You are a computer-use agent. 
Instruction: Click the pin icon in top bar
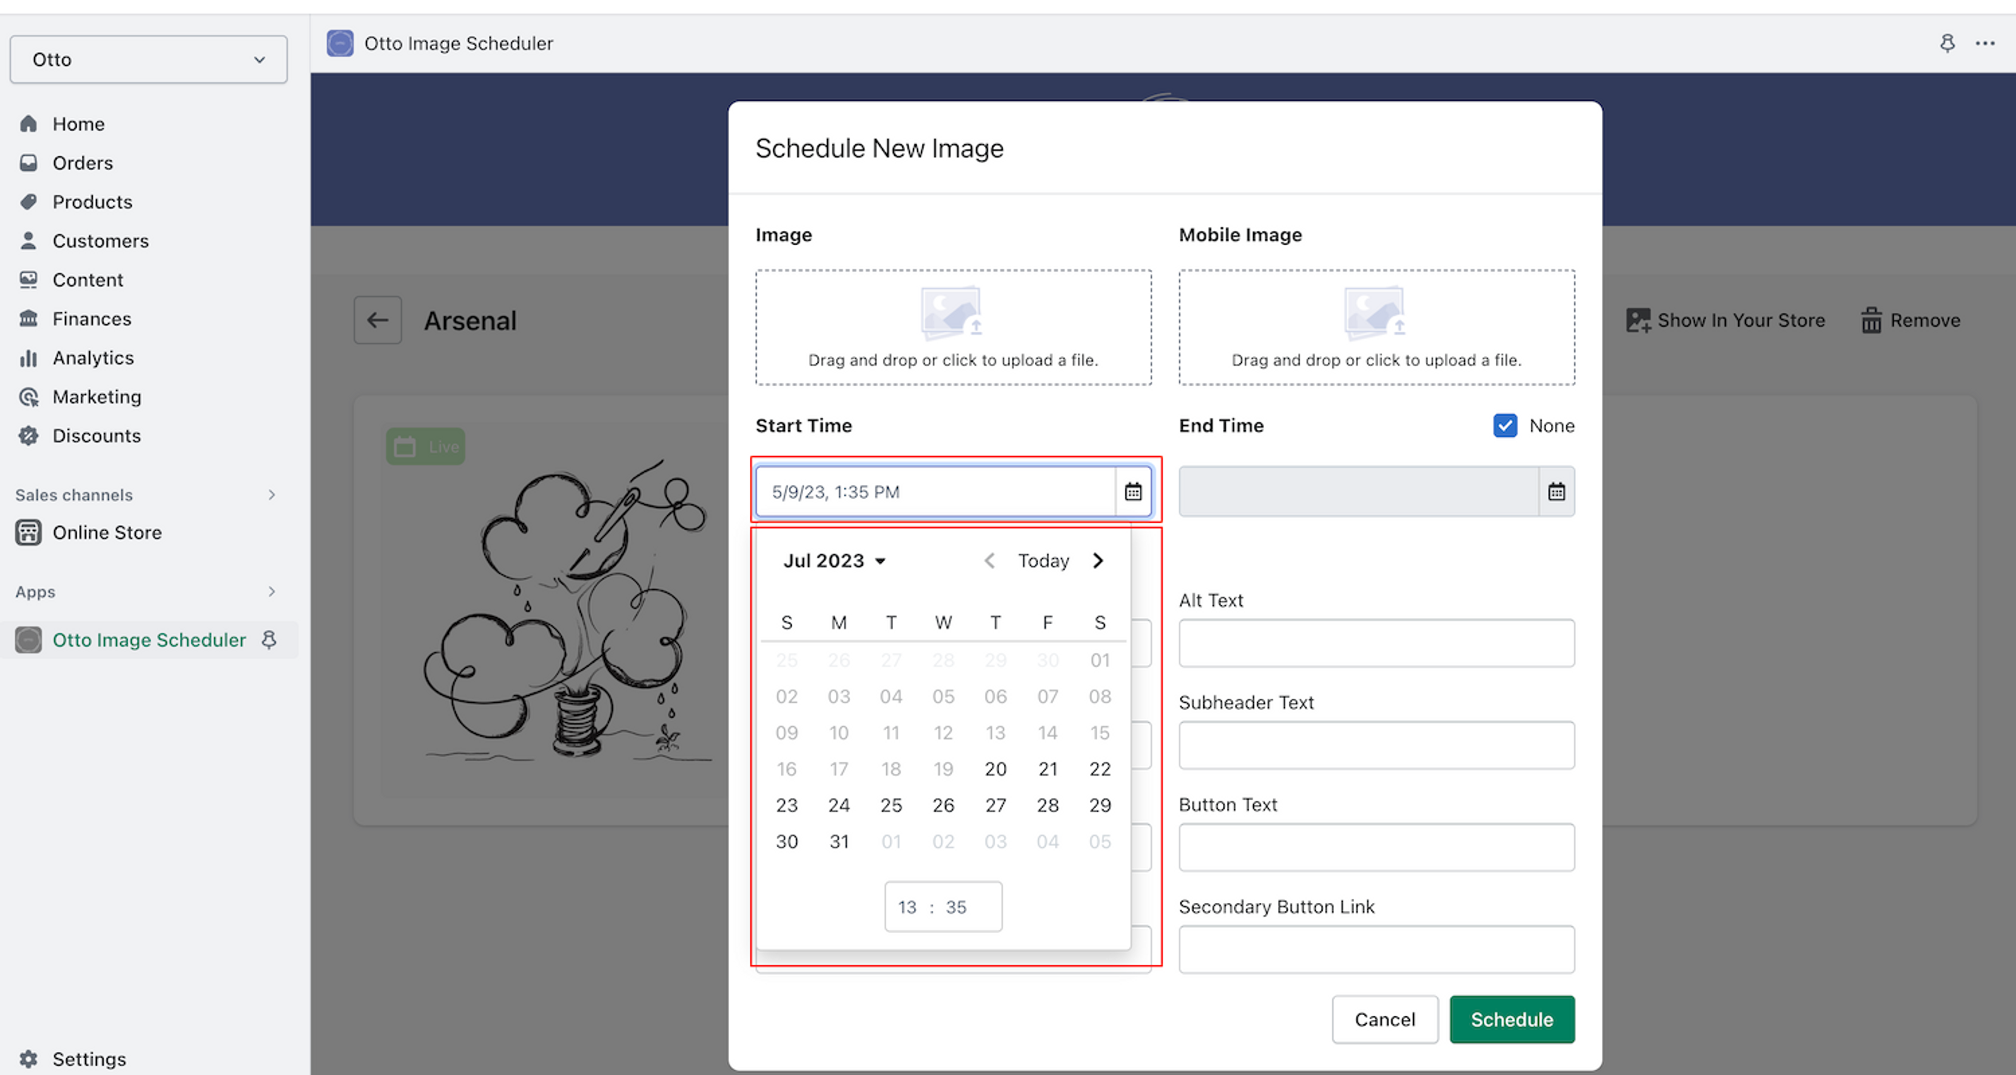[x=1947, y=43]
